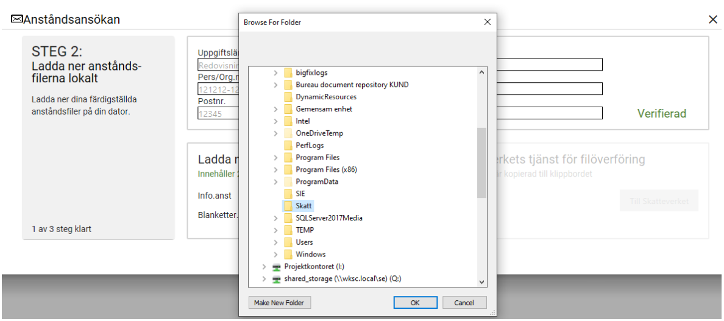Click the folder tree scrollbar thumb
This screenshot has height=321, width=724.
pos(482,163)
